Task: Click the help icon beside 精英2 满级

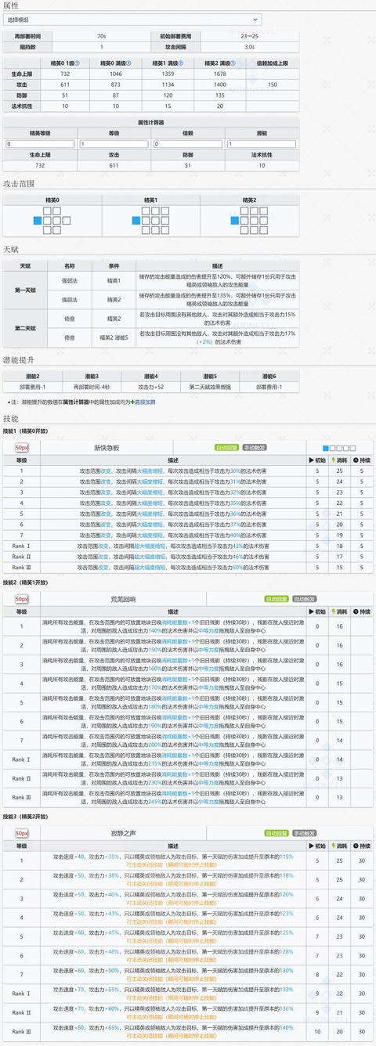Action: pos(232,63)
